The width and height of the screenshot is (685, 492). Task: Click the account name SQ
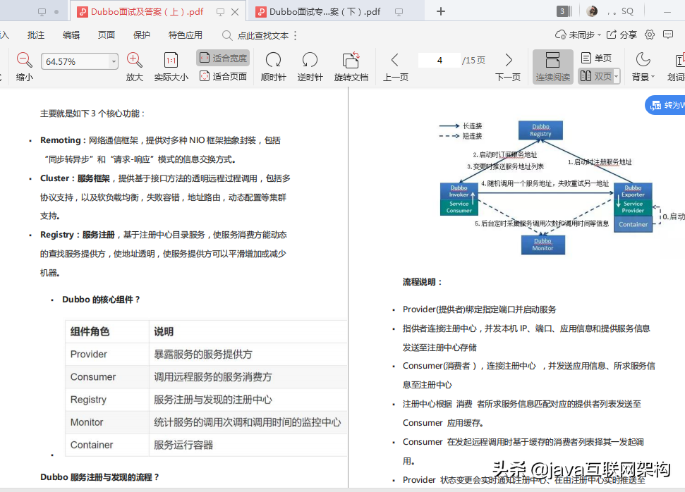coord(627,11)
